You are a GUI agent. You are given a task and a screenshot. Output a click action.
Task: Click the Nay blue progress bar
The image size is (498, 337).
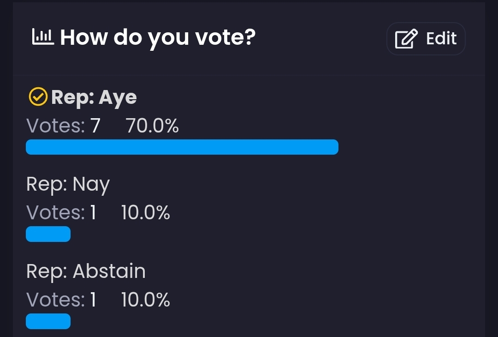coord(48,234)
